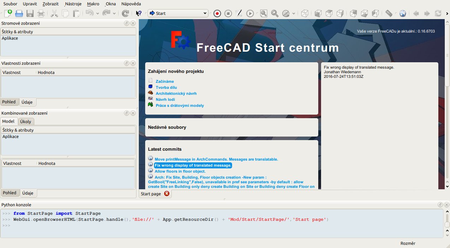This screenshot has width=450, height=248.
Task: Open the Návrh lodi link
Action: [165, 99]
